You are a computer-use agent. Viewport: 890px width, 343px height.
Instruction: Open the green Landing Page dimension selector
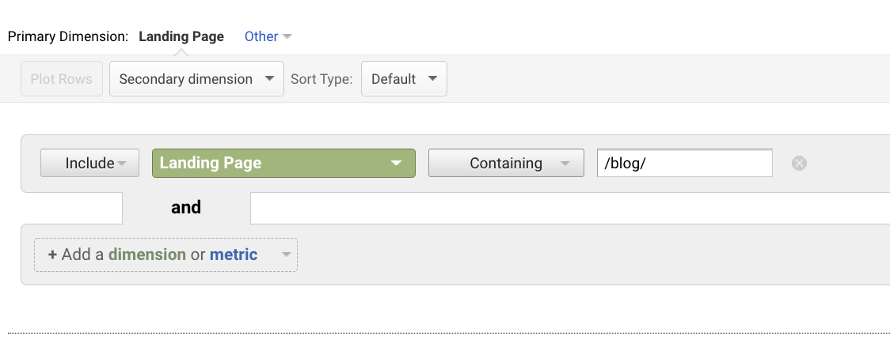[283, 164]
